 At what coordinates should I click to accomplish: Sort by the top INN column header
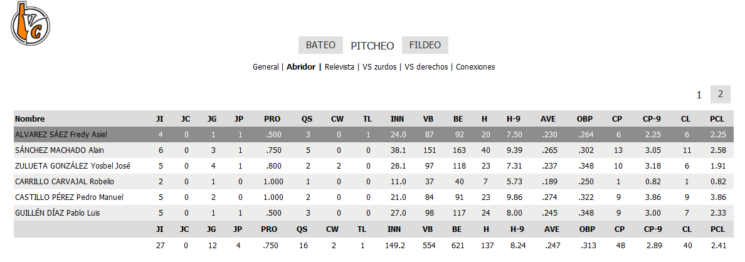[397, 118]
